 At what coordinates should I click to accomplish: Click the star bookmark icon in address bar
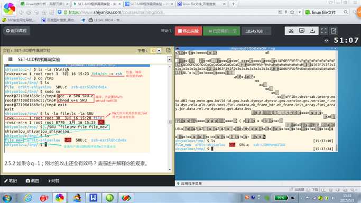[292, 12]
